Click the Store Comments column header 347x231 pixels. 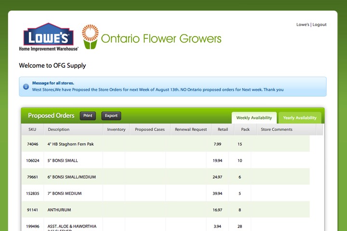[x=277, y=129]
